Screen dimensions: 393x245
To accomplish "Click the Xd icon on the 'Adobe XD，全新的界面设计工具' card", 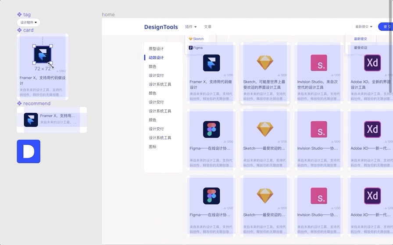I will click(372, 63).
